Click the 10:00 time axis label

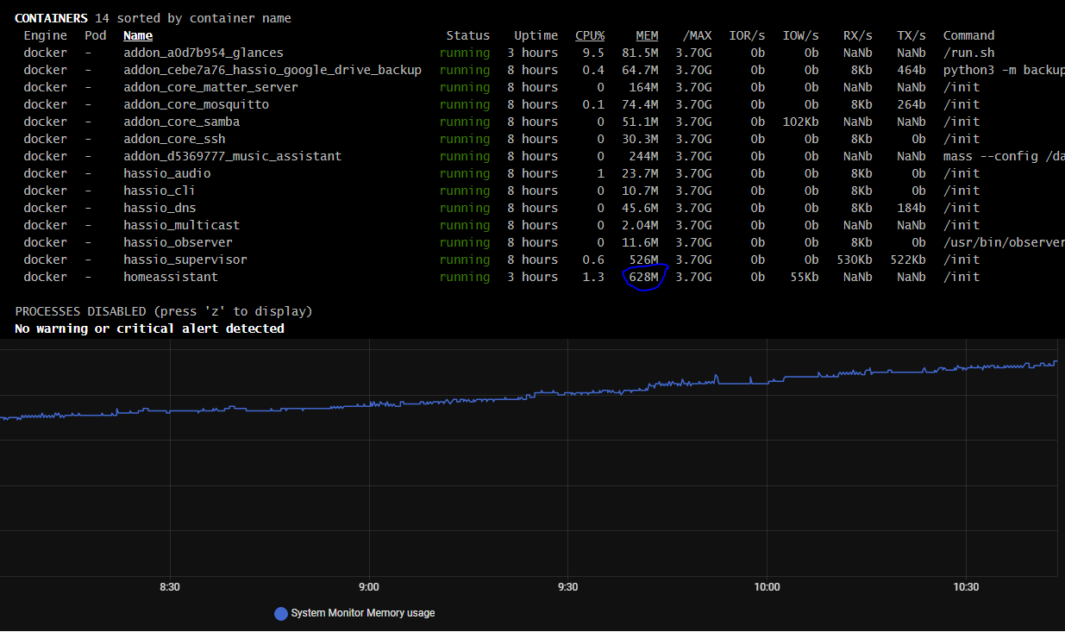tap(767, 587)
